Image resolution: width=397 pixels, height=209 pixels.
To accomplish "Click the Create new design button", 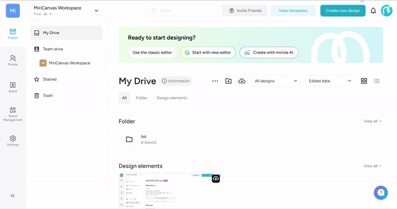I will pyautogui.click(x=342, y=11).
